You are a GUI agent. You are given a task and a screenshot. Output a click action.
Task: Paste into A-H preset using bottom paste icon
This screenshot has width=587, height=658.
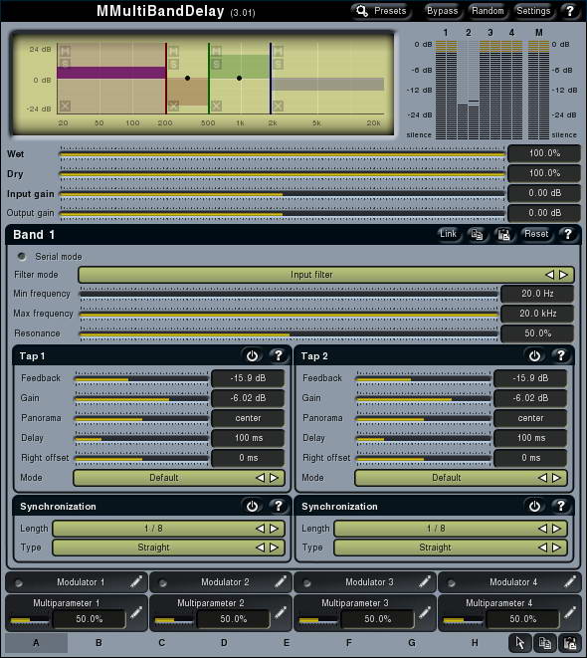569,643
